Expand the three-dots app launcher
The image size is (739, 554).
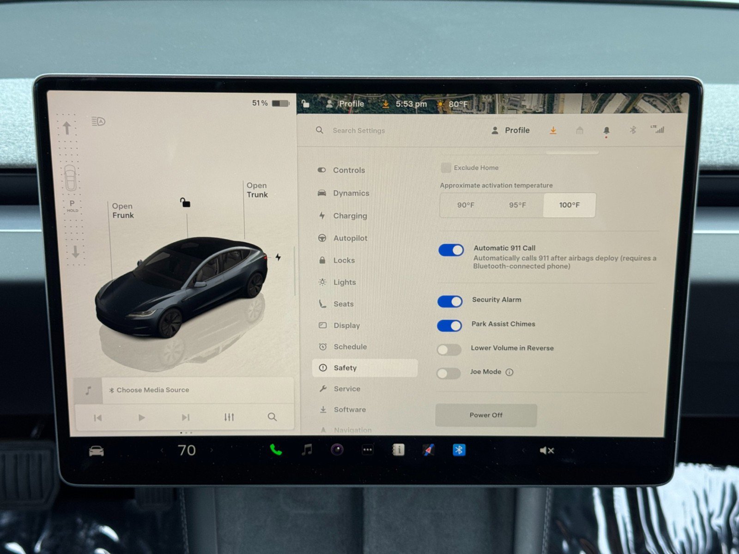368,449
